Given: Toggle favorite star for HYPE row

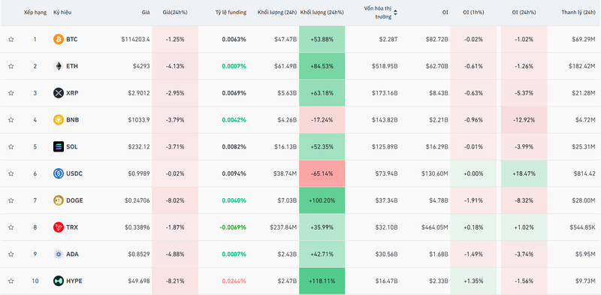Looking at the screenshot, I should (11, 281).
